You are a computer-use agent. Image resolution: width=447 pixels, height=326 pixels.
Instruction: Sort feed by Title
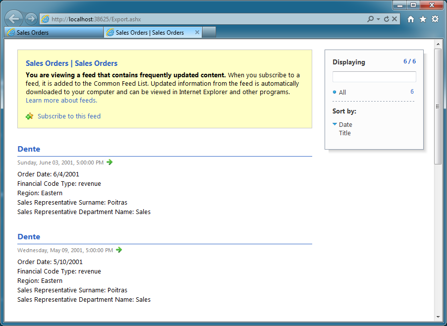(344, 133)
